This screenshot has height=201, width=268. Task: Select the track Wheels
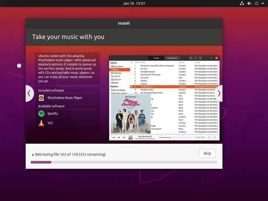175,81
